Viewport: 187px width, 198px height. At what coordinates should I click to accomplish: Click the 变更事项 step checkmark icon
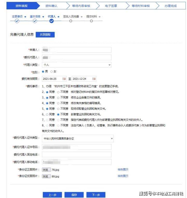click(x=17, y=21)
